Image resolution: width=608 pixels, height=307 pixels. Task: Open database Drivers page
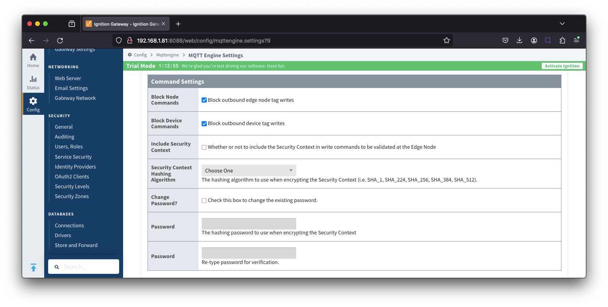[x=63, y=235]
